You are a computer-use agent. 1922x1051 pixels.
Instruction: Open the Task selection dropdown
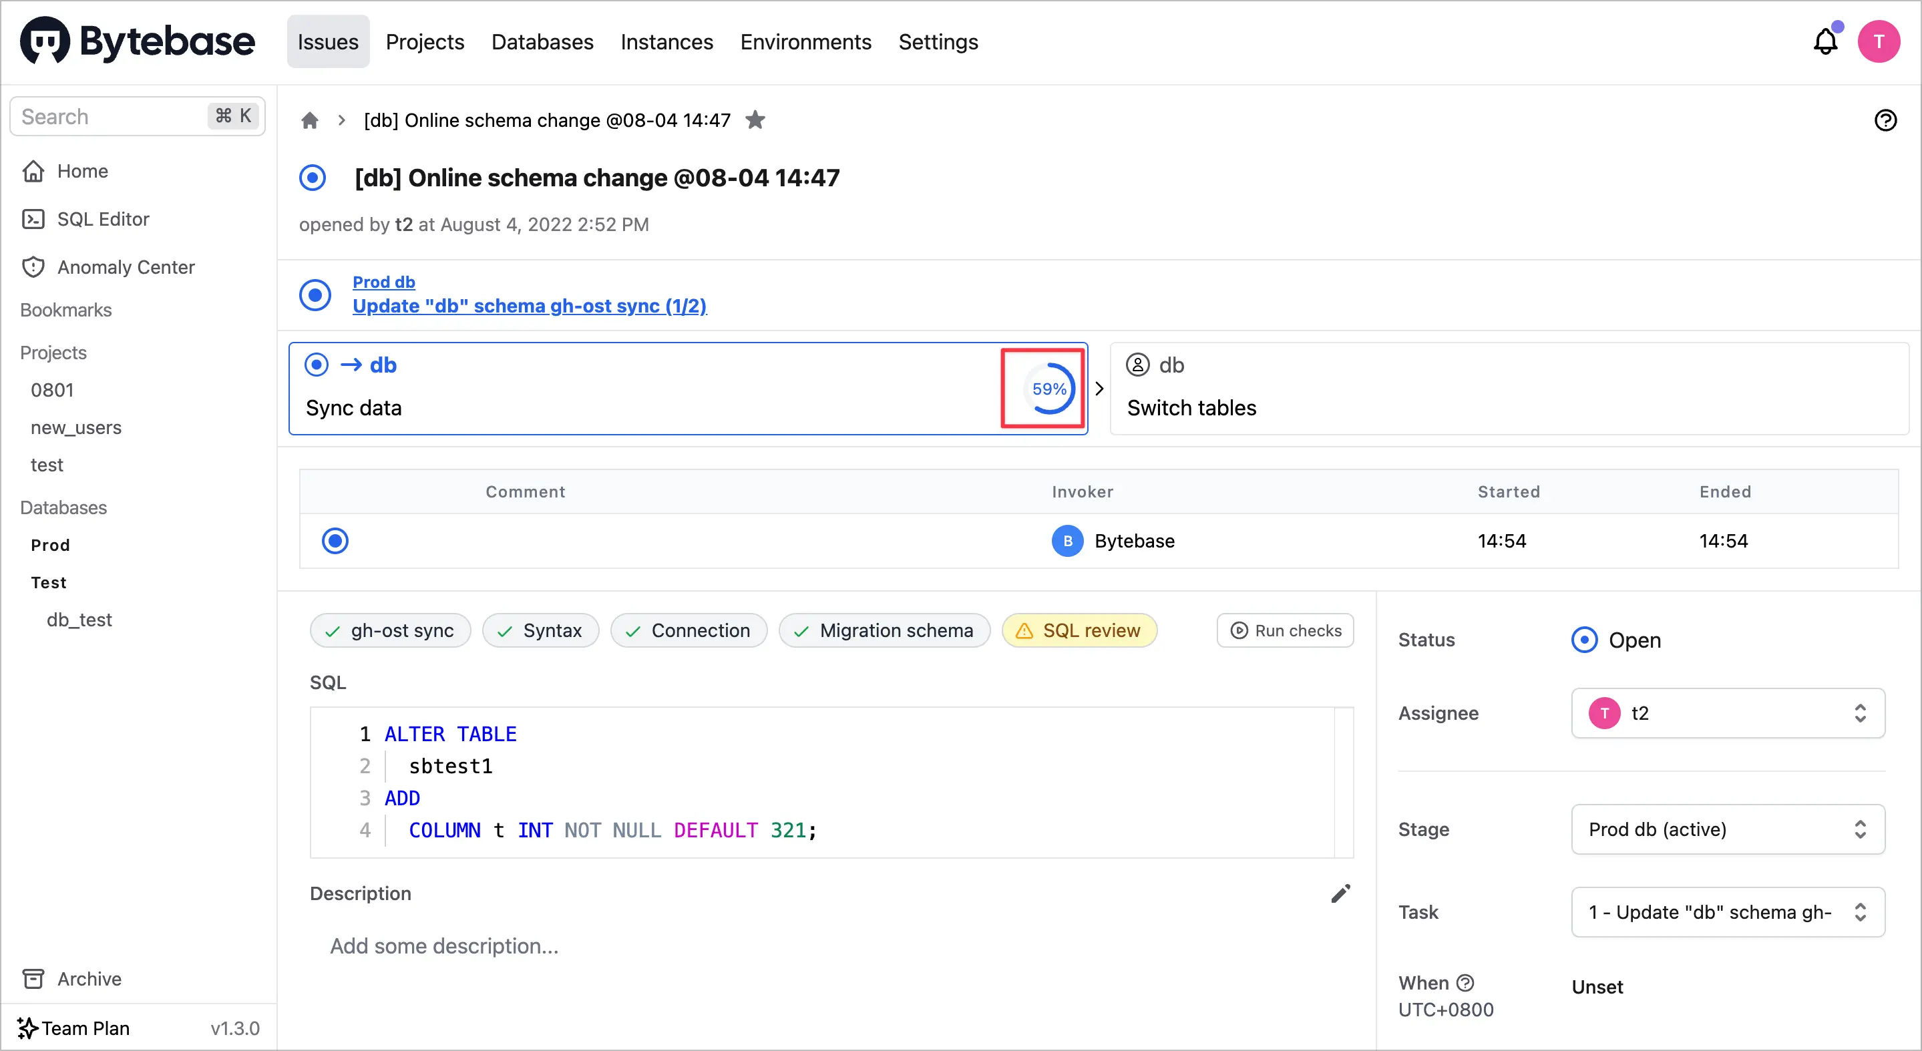1727,912
